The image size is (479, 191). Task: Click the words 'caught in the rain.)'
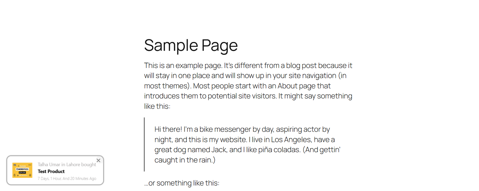[x=185, y=160]
